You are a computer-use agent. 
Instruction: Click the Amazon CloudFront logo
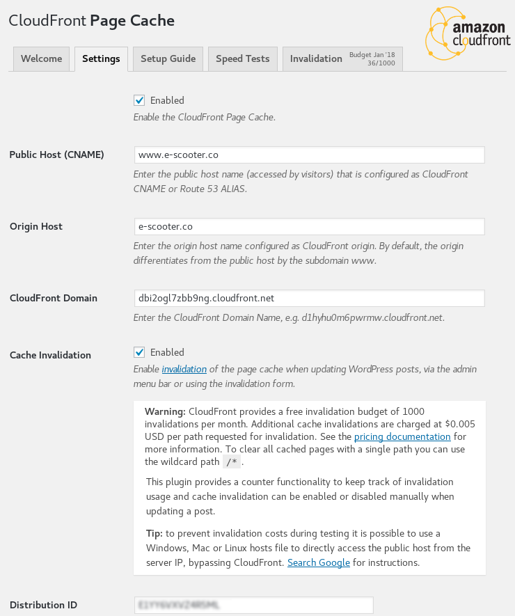point(468,33)
